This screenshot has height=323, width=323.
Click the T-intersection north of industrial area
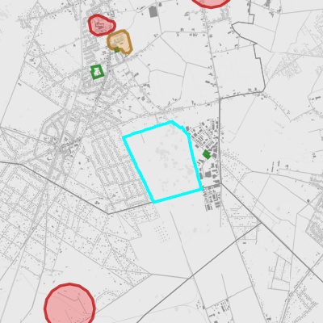pyautogui.click(x=220, y=99)
